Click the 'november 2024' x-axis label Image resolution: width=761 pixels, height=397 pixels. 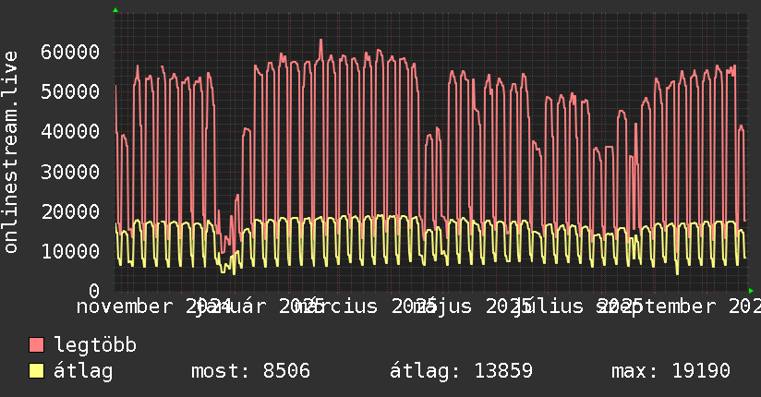[154, 307]
